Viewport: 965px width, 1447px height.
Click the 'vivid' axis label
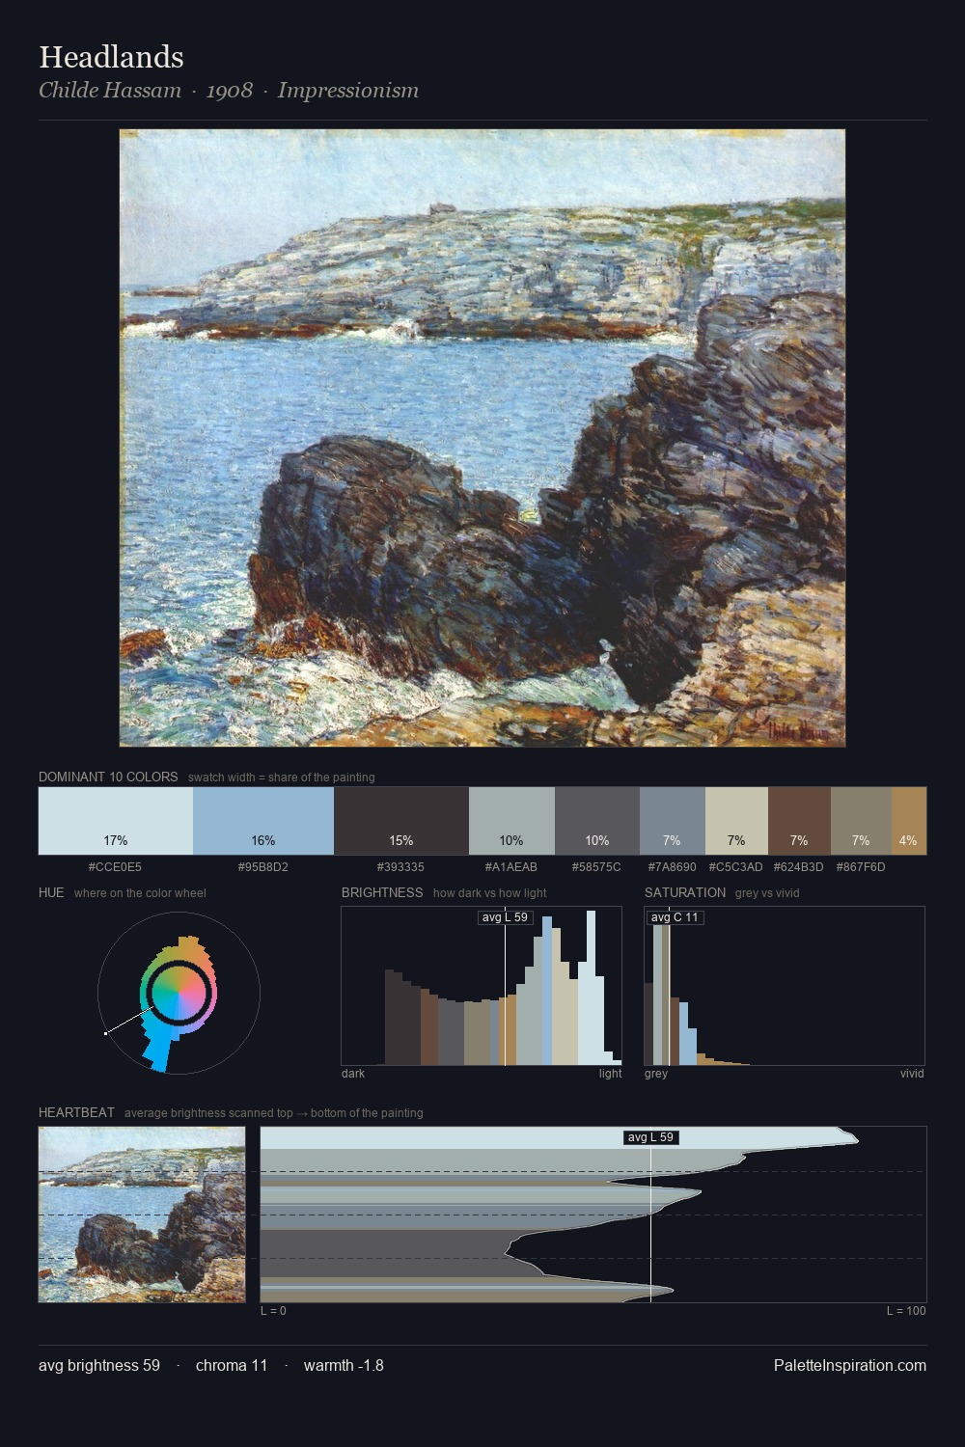912,1074
